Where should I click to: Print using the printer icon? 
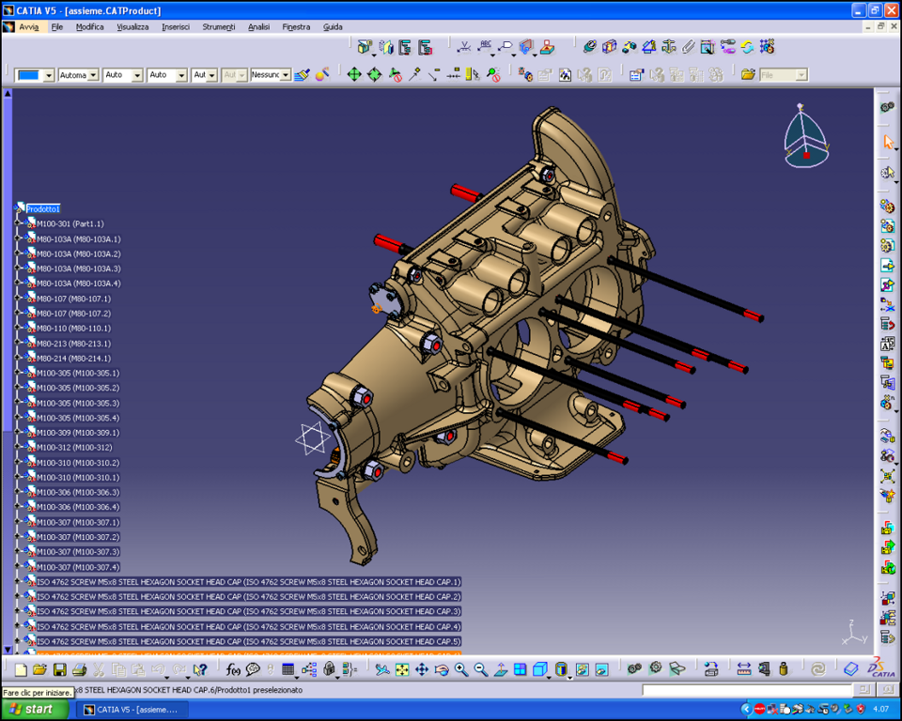79,669
